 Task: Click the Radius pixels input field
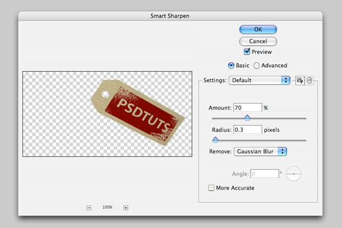[247, 129]
